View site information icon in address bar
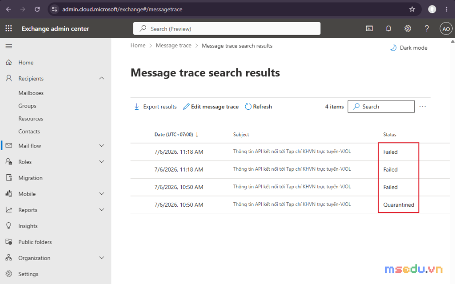 (54, 9)
